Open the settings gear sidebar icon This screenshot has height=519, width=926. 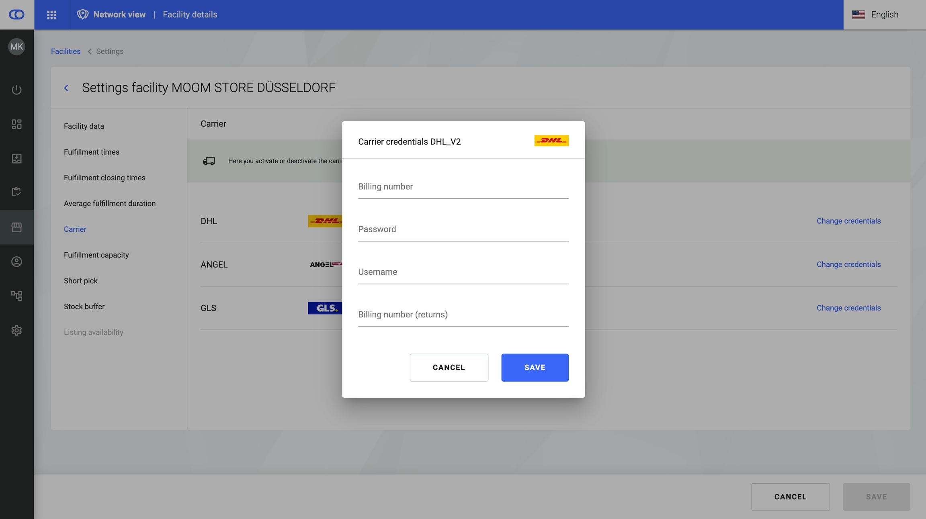coord(16,330)
